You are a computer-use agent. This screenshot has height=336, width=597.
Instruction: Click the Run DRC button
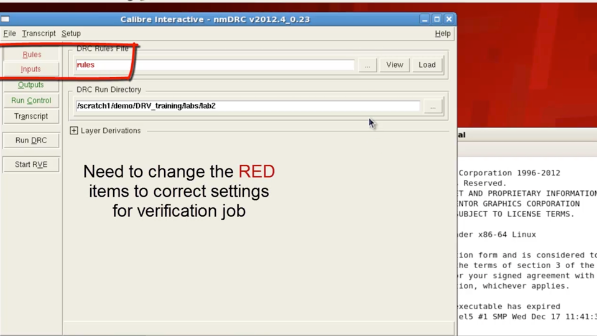click(x=31, y=140)
